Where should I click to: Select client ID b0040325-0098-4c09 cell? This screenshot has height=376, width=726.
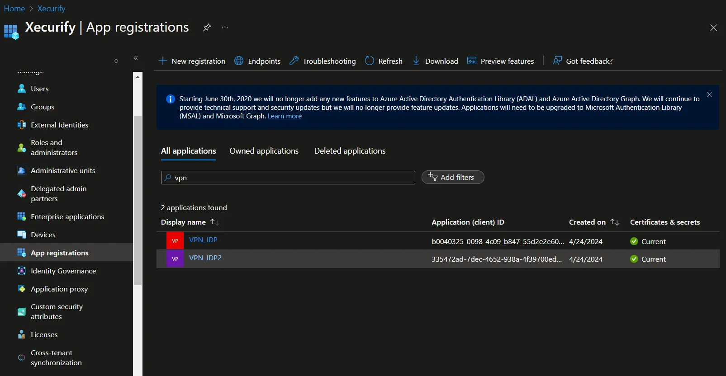click(498, 241)
